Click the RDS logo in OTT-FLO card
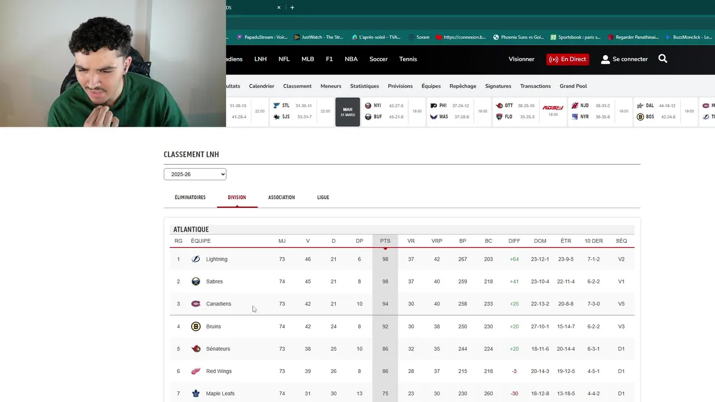Viewport: 715px width, 402px height. point(553,108)
